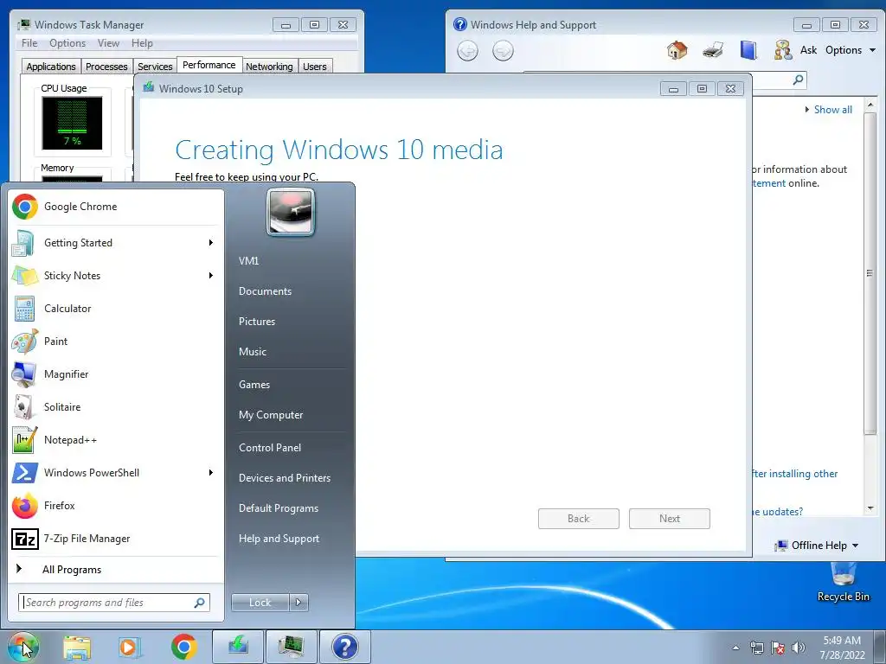Screen dimensions: 886x664
Task: Open Paint from the Start menu
Action: coord(116,341)
